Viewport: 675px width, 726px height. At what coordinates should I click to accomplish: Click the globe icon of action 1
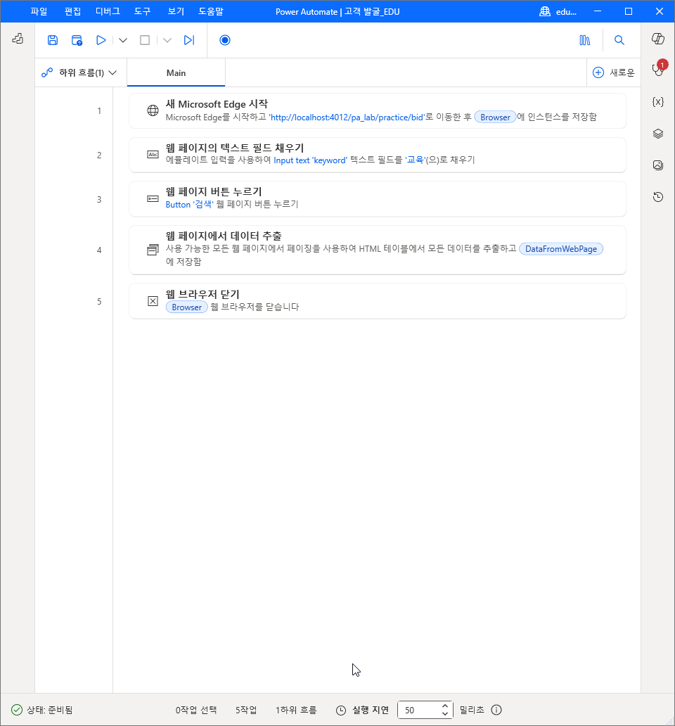tap(153, 110)
